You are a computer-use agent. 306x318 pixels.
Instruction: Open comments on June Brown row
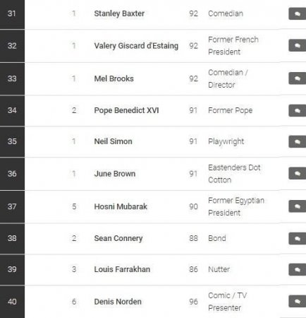pos(298,173)
